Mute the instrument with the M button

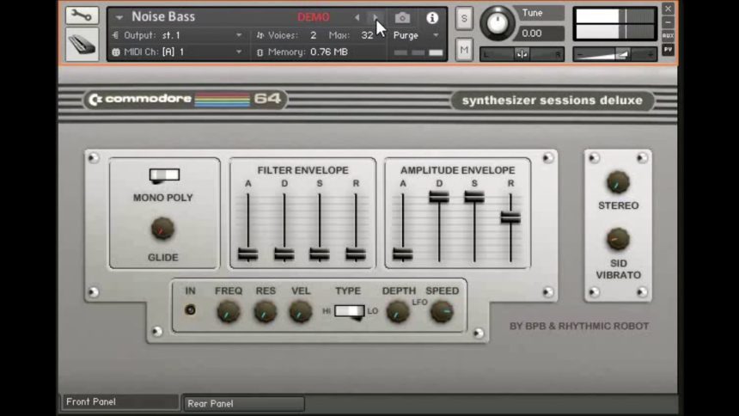click(x=464, y=50)
